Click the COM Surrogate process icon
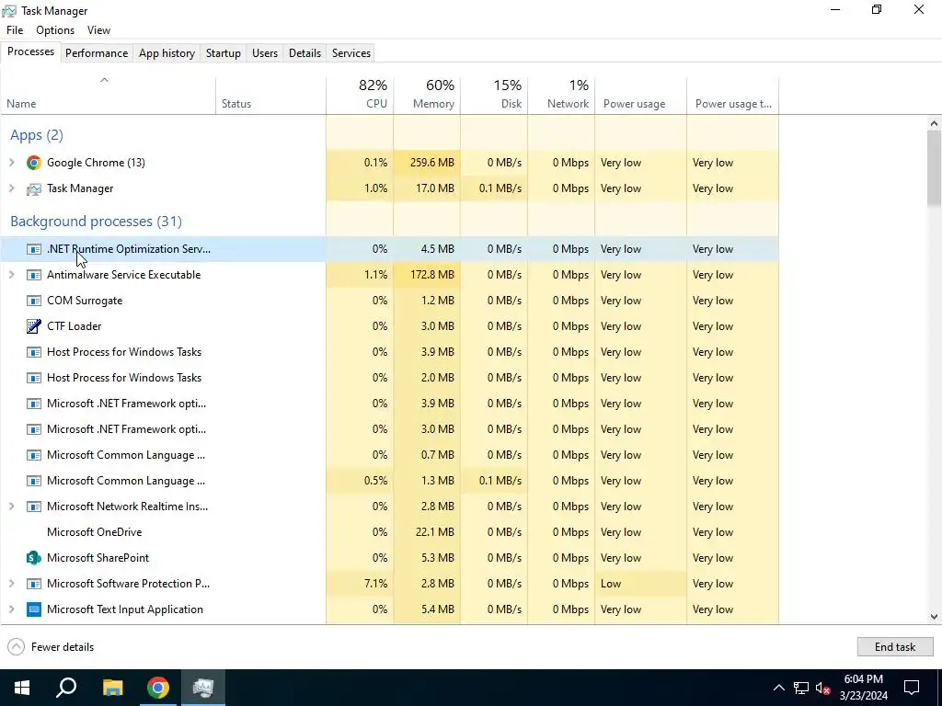Image resolution: width=942 pixels, height=706 pixels. click(x=34, y=301)
